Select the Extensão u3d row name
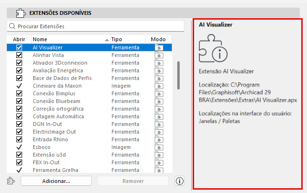Image resolution: width=307 pixels, height=193 pixels. (x=49, y=155)
